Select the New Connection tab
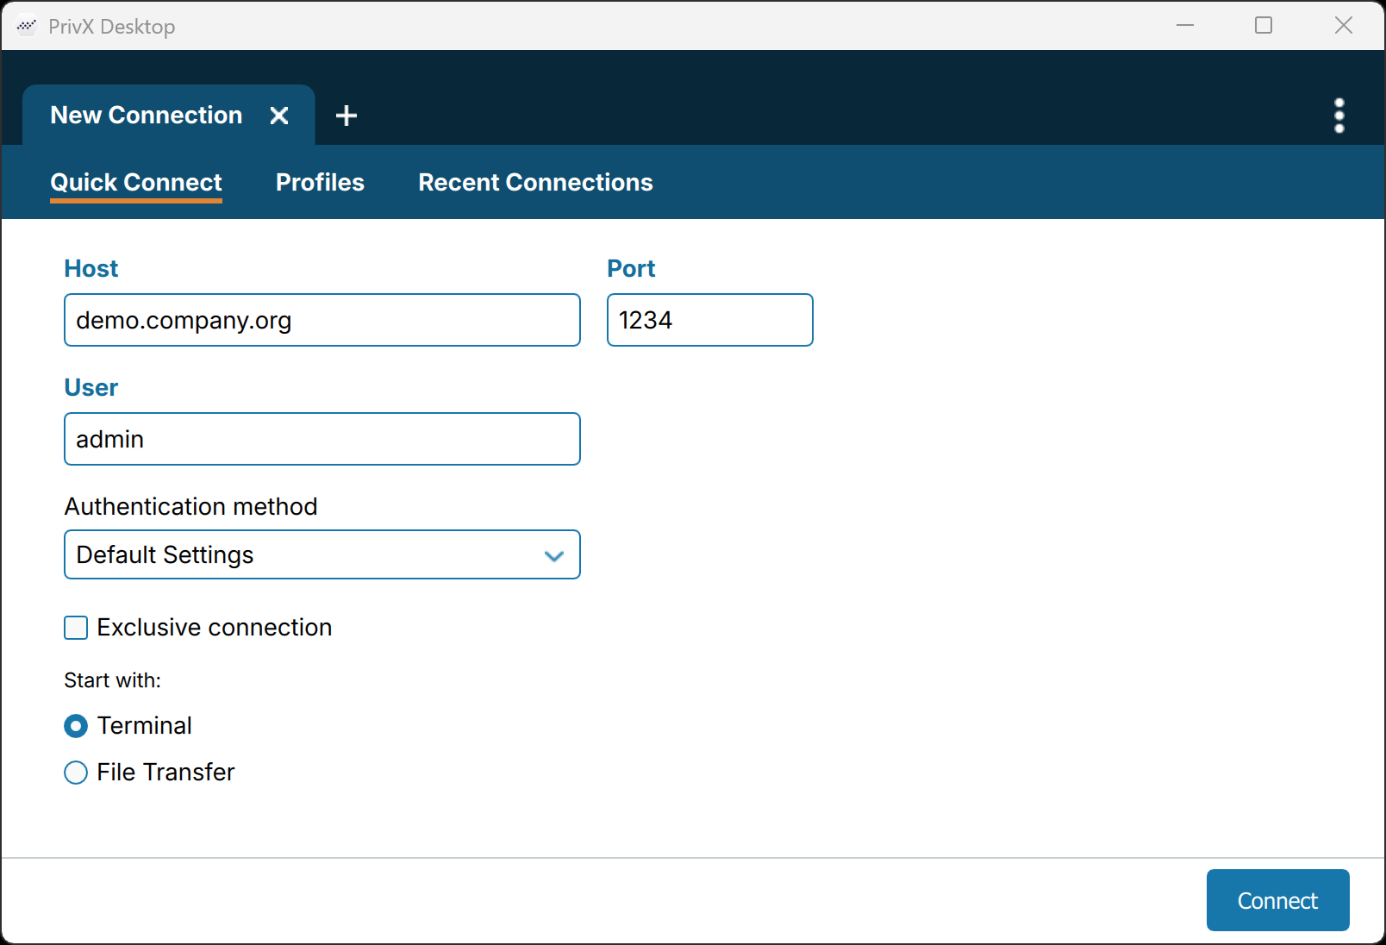Screen dimensions: 1386x945 pos(145,115)
